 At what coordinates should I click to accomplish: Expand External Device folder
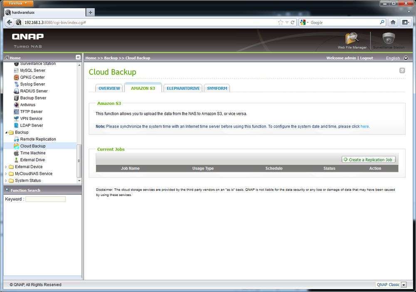6,167
